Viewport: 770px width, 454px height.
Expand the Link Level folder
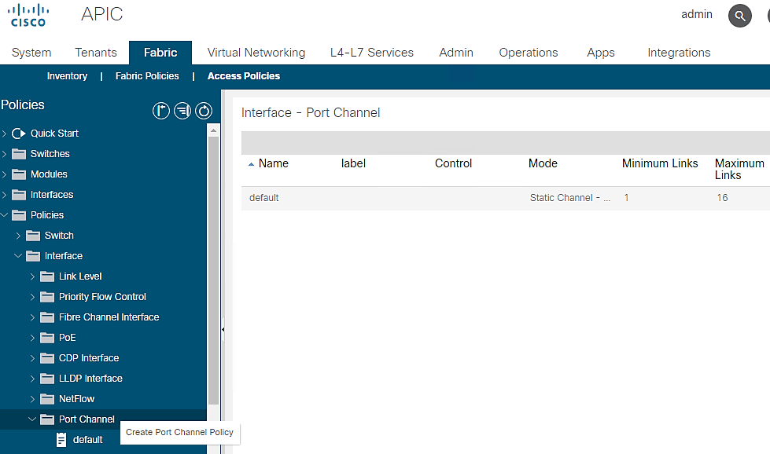(32, 276)
